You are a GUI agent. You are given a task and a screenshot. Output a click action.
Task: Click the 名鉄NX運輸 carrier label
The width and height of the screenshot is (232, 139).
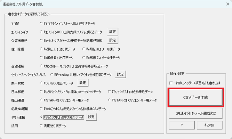[20, 109]
